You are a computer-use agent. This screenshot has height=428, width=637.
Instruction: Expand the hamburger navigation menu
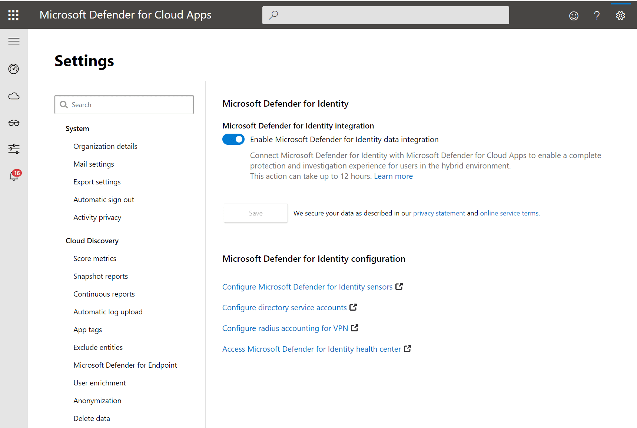click(14, 41)
